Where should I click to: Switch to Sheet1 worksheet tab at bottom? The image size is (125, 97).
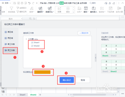pos(22,95)
